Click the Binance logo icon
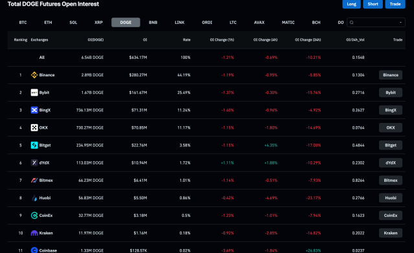414x253 pixels. coord(34,75)
